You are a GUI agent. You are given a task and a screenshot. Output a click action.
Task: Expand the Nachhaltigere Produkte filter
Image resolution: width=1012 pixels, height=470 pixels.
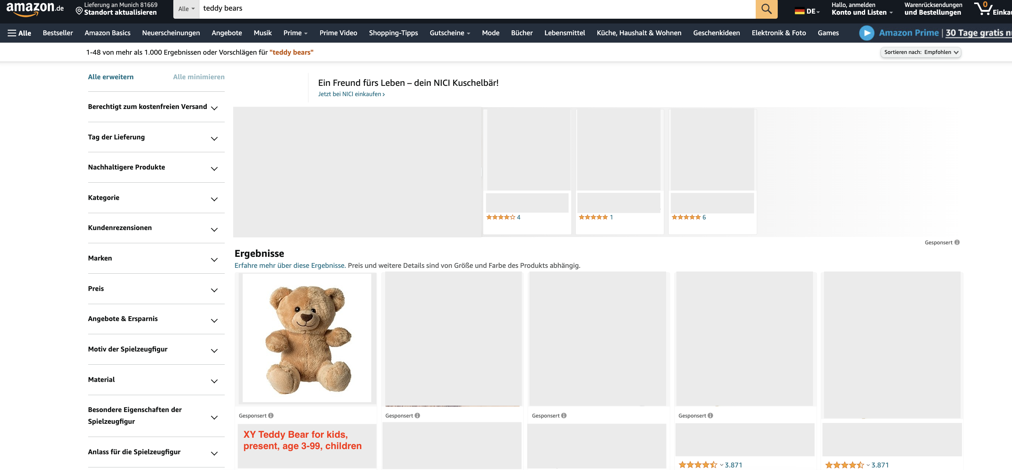156,168
